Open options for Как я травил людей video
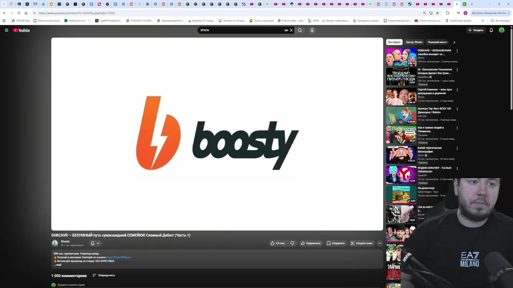513x288 pixels. [x=457, y=128]
